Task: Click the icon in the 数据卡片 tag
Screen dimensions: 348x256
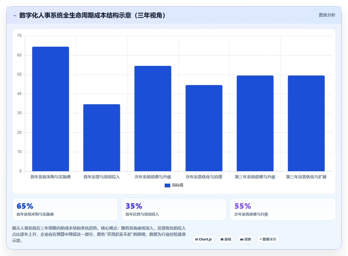Action: pos(261,239)
